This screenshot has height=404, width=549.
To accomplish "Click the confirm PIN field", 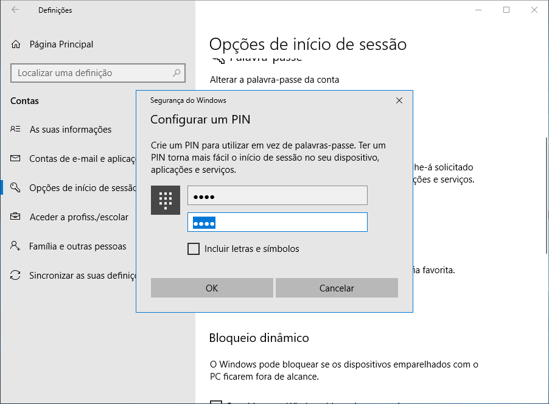I will click(278, 223).
